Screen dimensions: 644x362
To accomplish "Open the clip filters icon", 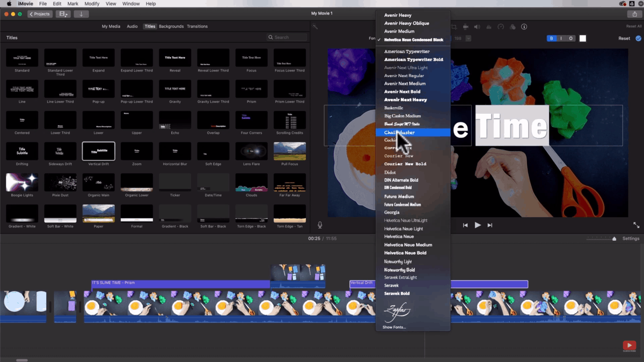I will point(513,26).
